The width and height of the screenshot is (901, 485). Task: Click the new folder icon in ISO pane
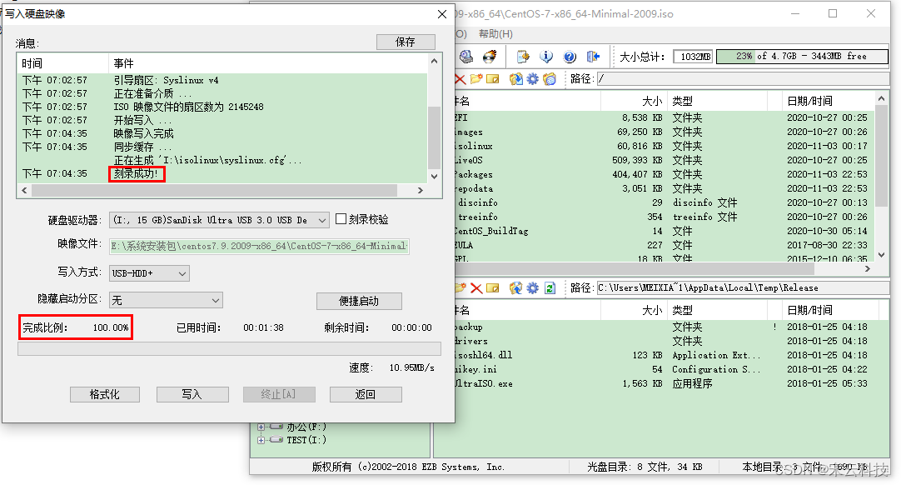(x=476, y=79)
